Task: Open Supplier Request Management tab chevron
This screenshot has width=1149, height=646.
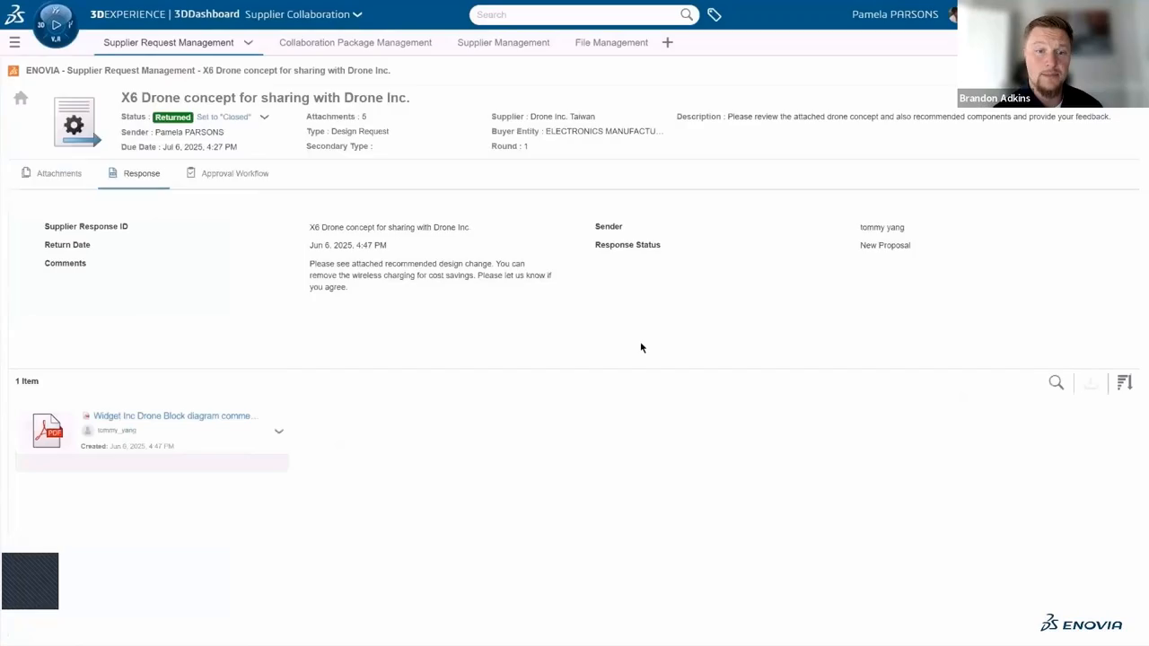Action: pyautogui.click(x=249, y=42)
